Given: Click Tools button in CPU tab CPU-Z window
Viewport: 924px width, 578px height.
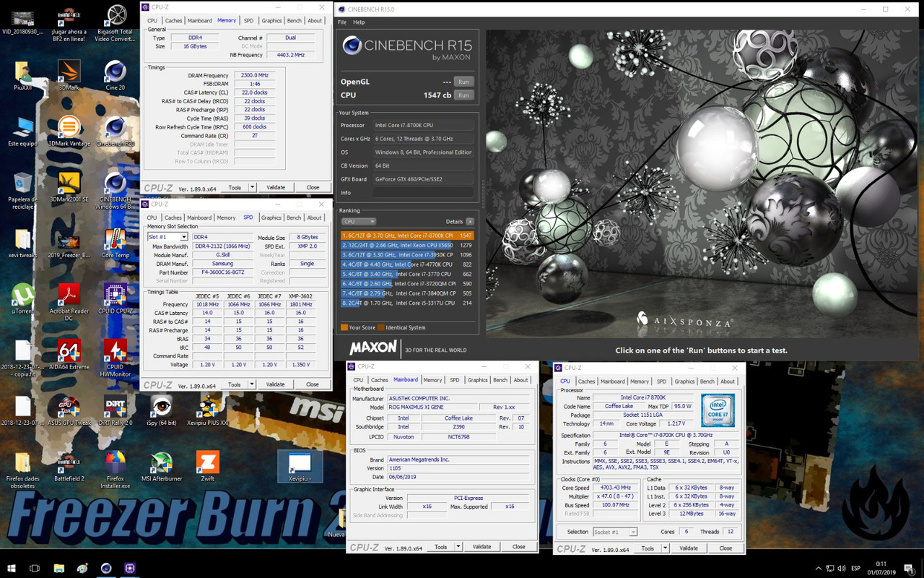Looking at the screenshot, I should (648, 548).
